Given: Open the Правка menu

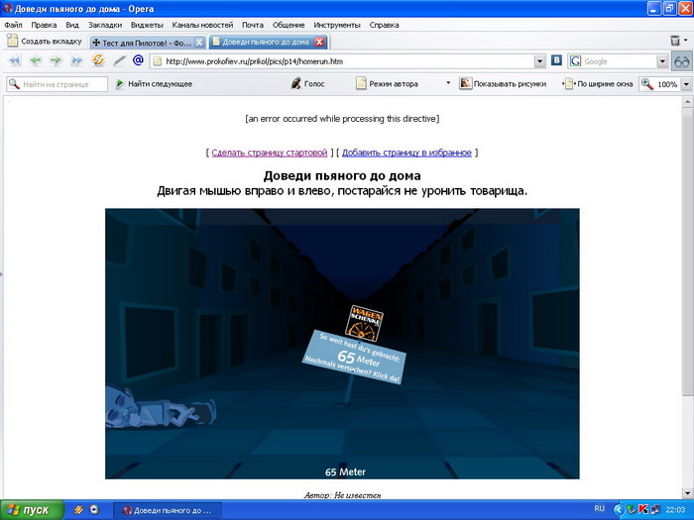Looking at the screenshot, I should click(x=44, y=25).
